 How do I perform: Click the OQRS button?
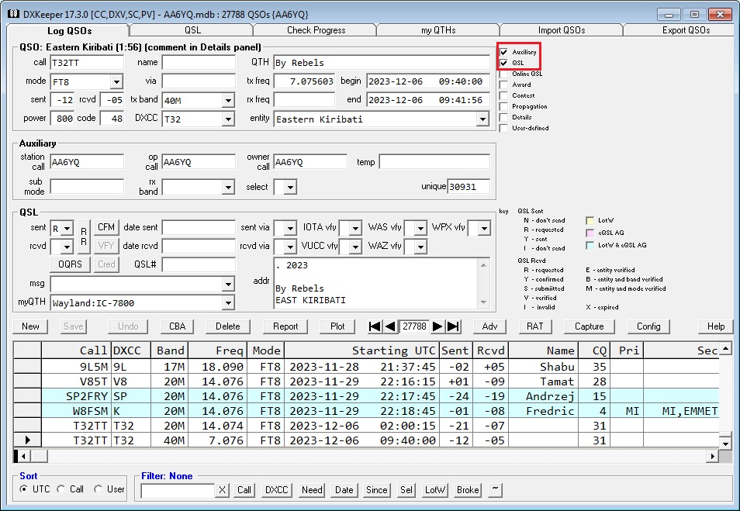coord(70,264)
